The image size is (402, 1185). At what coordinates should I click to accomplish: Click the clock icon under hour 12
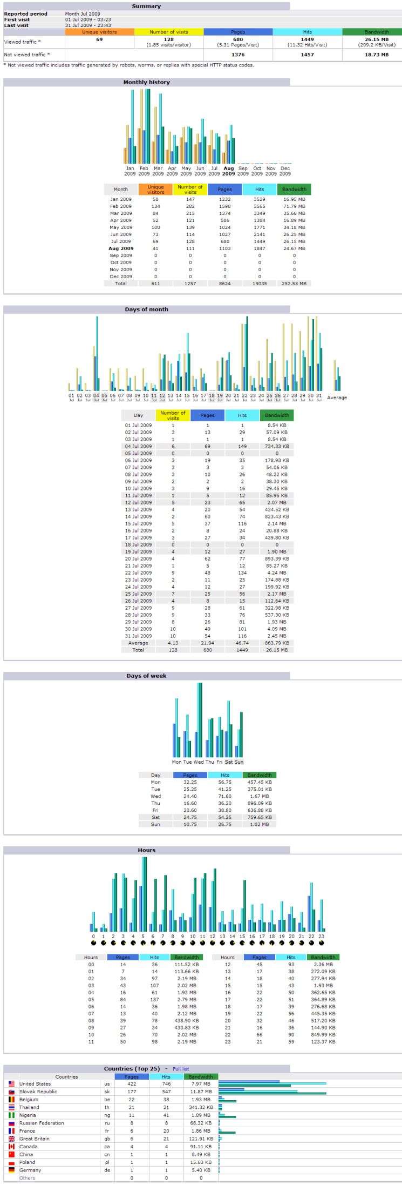(213, 943)
